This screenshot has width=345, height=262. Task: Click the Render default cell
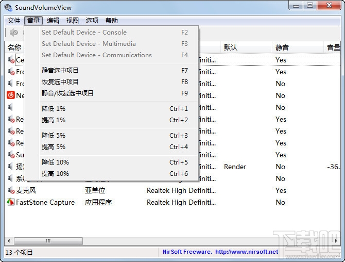(235, 167)
